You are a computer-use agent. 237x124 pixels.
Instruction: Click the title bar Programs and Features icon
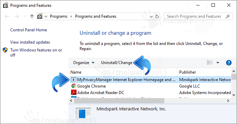[x=5, y=5]
